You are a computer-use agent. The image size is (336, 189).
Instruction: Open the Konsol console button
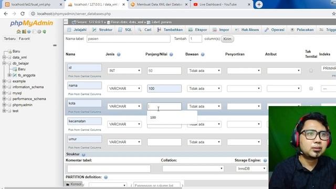tap(73, 184)
